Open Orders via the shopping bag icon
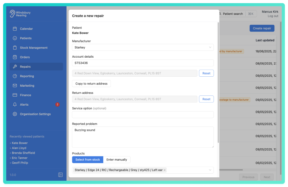The height and width of the screenshot is (187, 288). point(15,57)
